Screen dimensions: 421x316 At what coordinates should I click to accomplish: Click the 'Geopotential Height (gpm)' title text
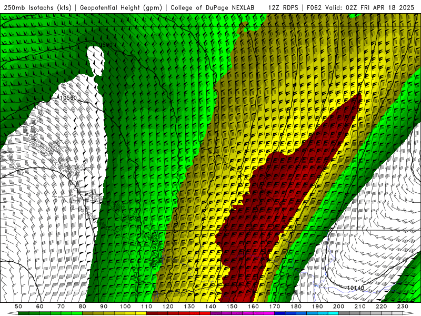(121, 7)
